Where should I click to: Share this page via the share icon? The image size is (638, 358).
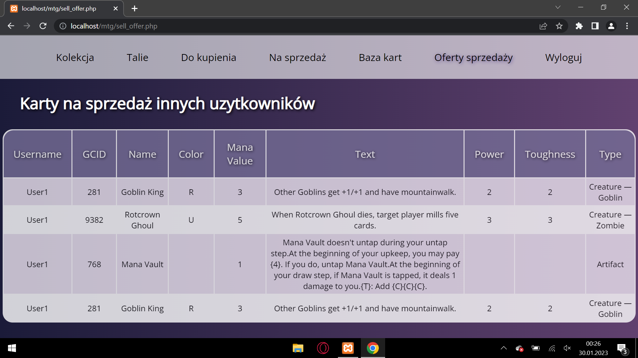tap(543, 26)
